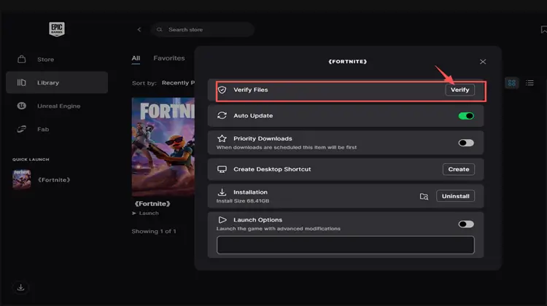547x306 pixels.
Task: Close the Fortnite manage dialog
Action: (x=483, y=62)
